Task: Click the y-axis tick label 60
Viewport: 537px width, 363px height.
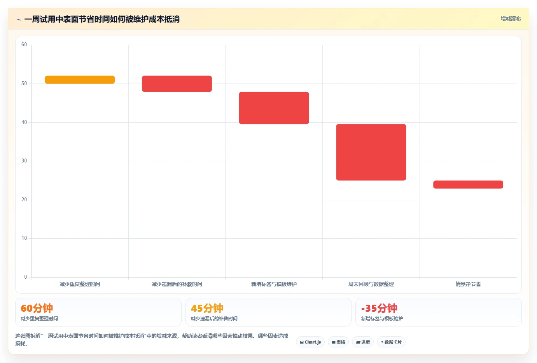Action: 24,45
